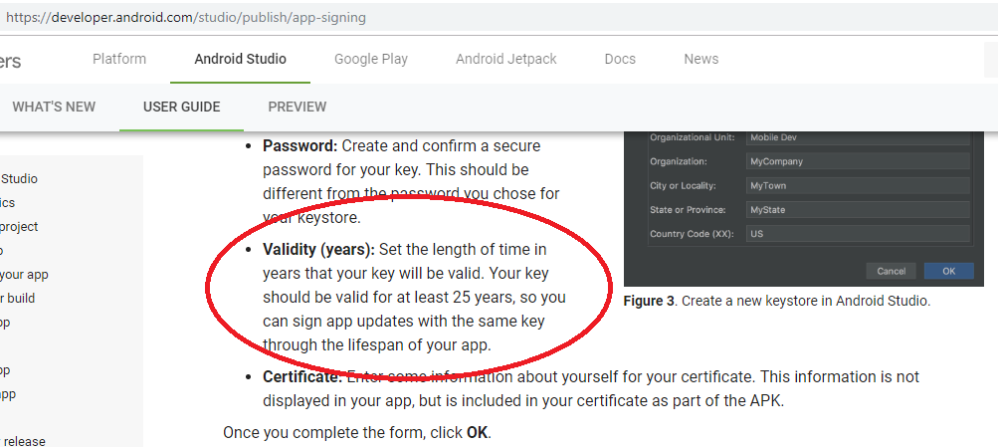Select the USER GUIDE section
Viewport: 998px width, 447px height.
tap(181, 107)
